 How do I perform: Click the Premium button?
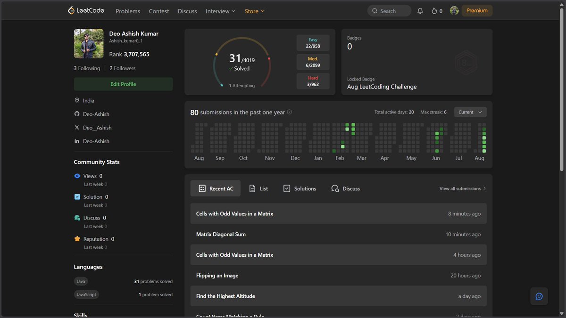click(477, 10)
